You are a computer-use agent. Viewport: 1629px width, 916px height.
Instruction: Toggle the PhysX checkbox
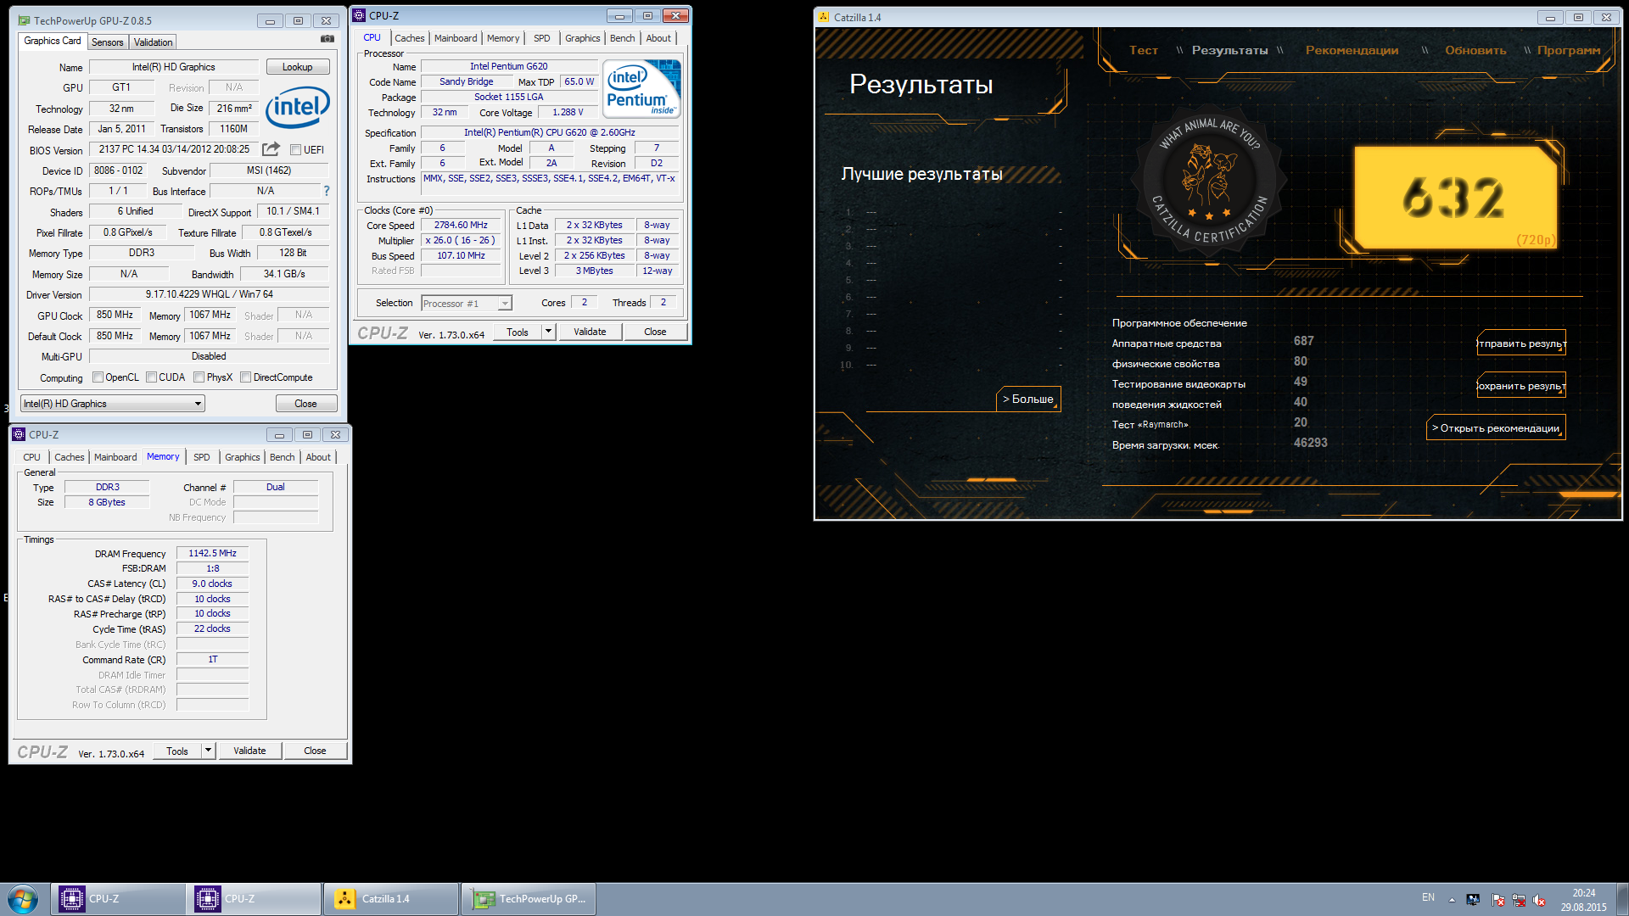[x=199, y=377]
